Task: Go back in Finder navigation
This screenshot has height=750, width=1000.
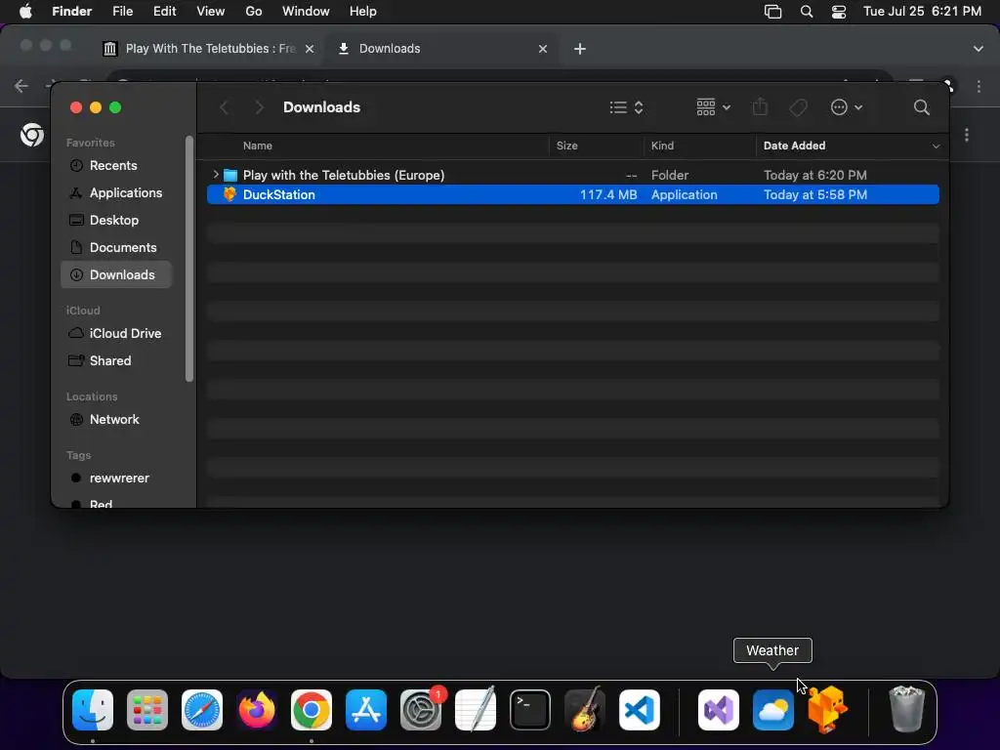Action: (224, 107)
